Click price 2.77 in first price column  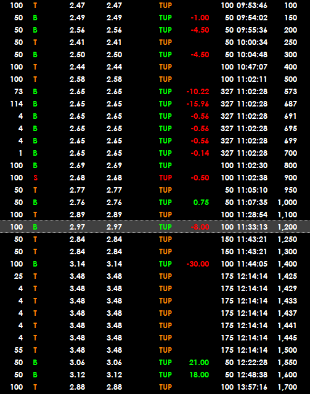point(77,190)
